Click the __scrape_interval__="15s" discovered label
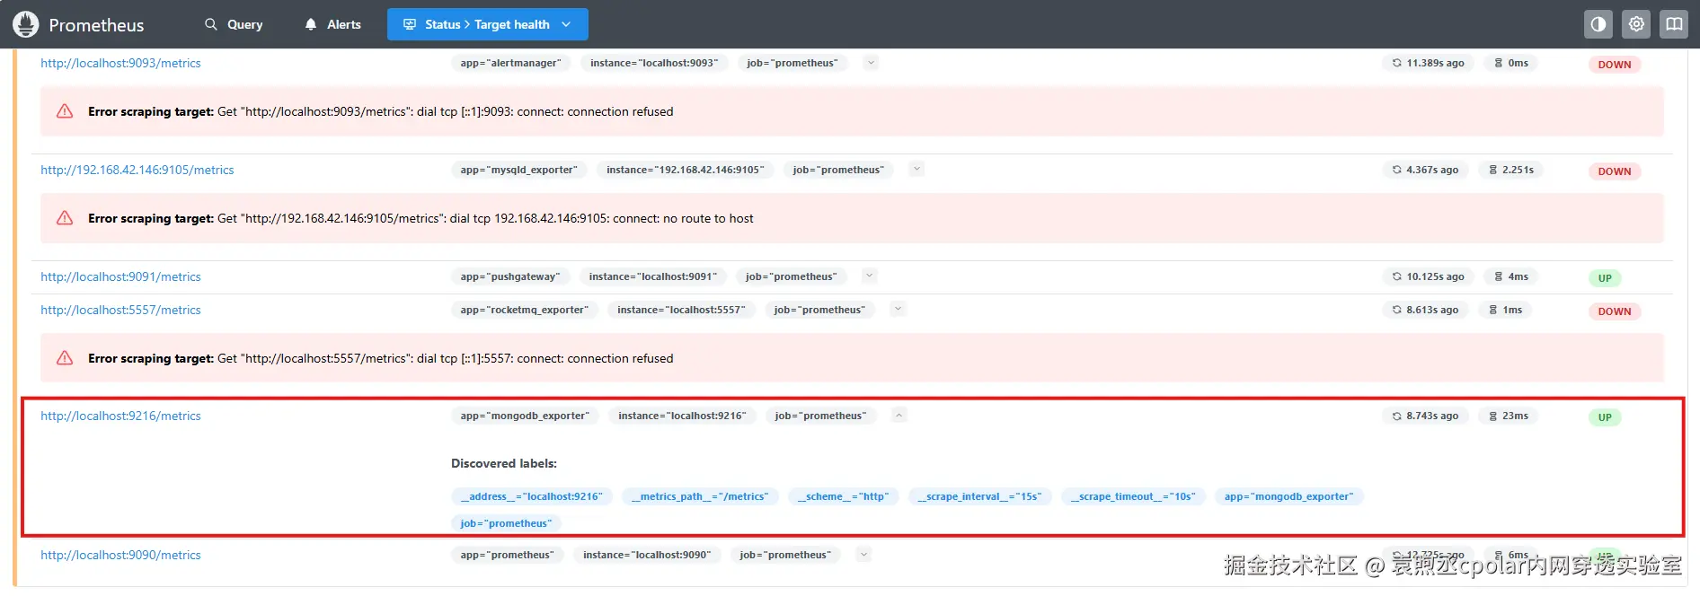1700x596 pixels. [x=979, y=496]
